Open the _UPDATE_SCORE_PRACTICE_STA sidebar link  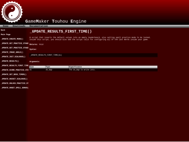pyautogui.click(x=15, y=70)
